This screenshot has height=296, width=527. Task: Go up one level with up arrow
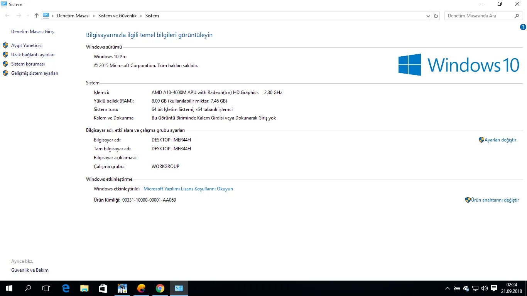(37, 16)
